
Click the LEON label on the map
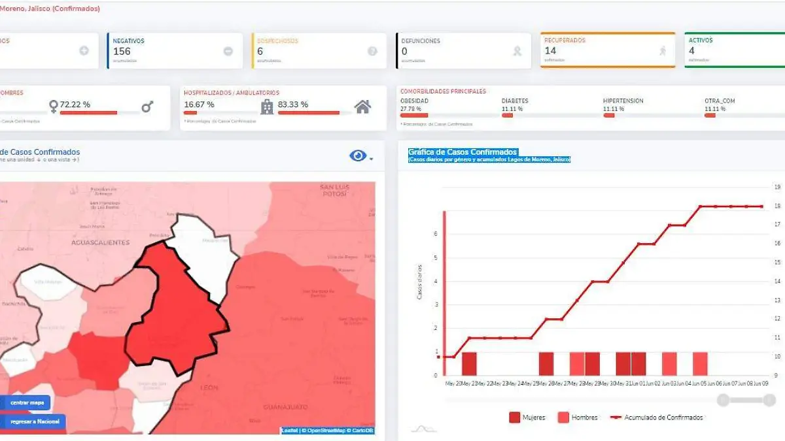tap(209, 388)
